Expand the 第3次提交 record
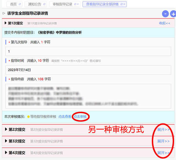 pos(163,141)
